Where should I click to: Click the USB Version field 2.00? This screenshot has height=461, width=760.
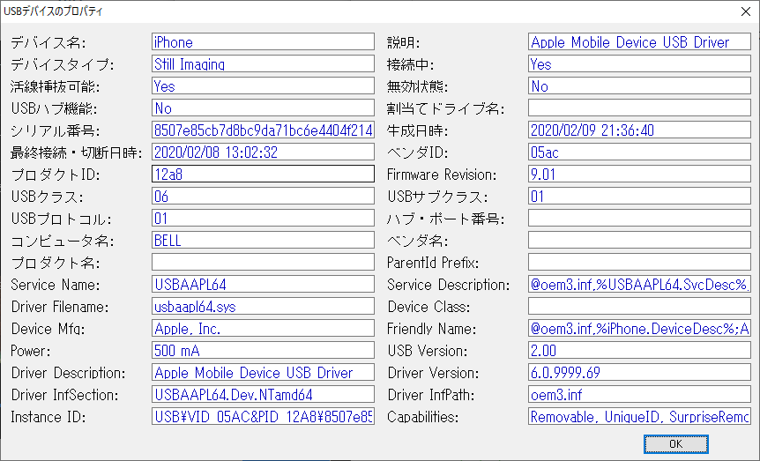[x=639, y=351]
